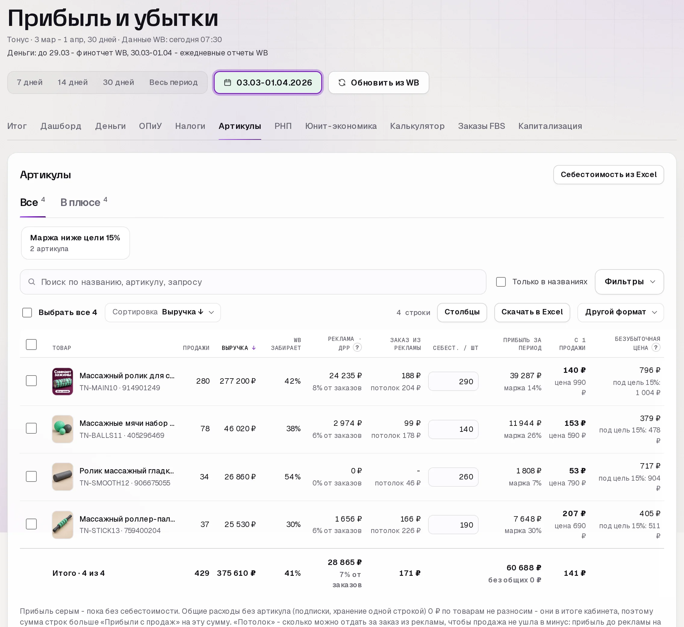Click the Столбцы button
Screen dimensions: 684x627
click(x=462, y=312)
